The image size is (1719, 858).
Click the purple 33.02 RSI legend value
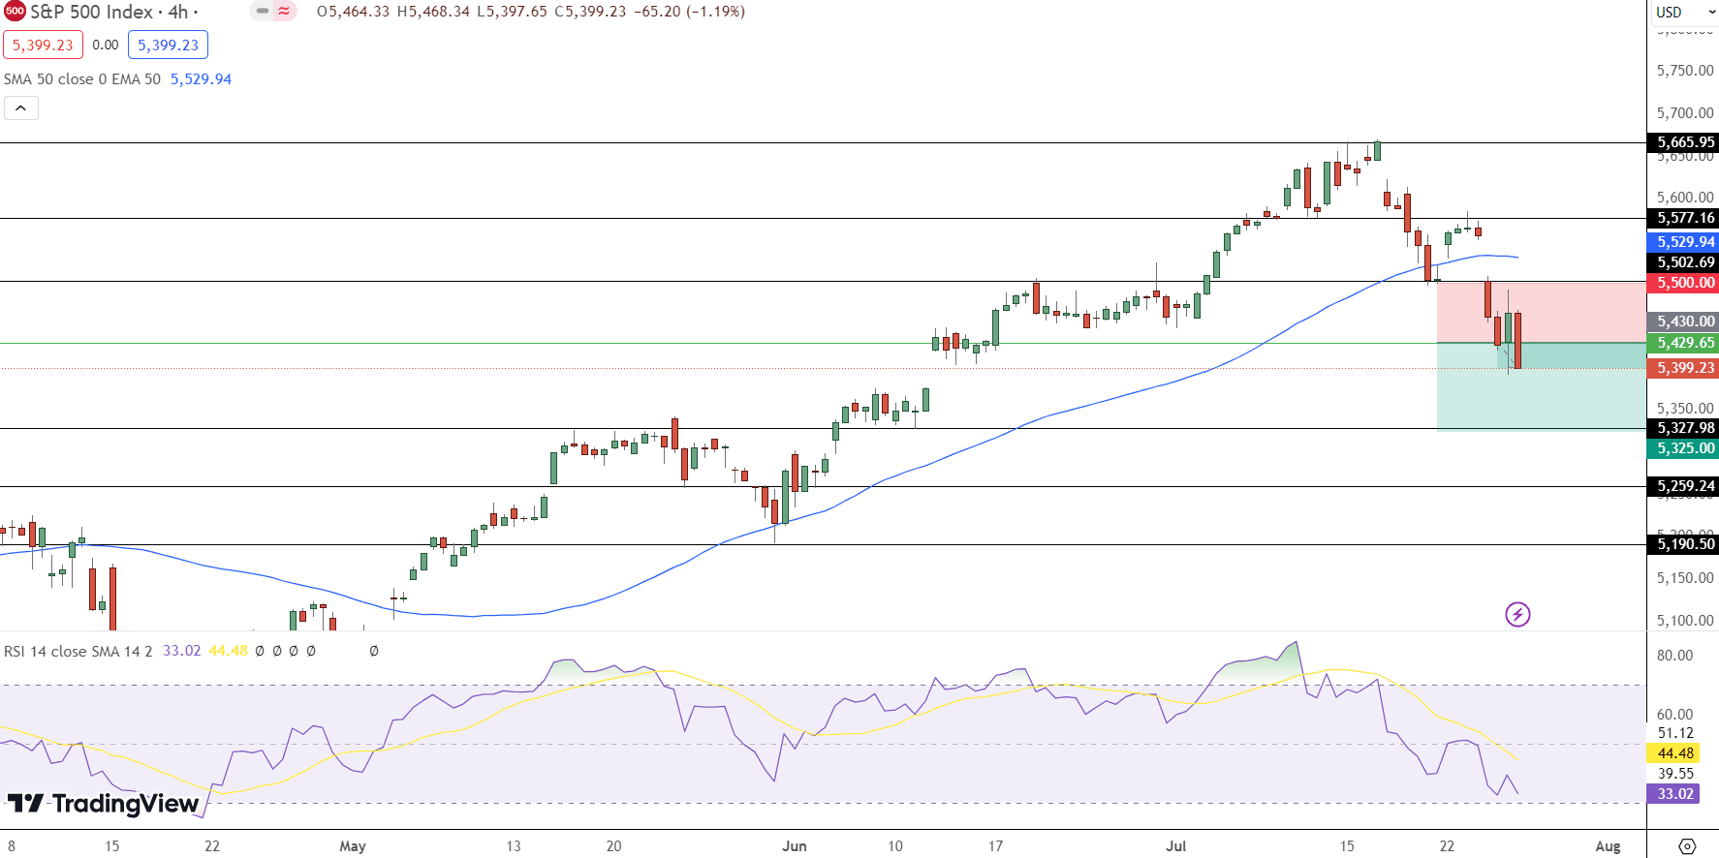tap(181, 651)
